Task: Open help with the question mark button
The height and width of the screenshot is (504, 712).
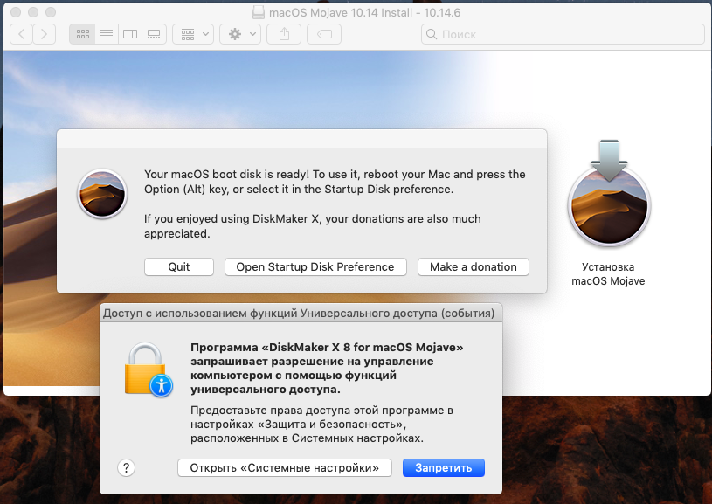Action: (x=126, y=467)
